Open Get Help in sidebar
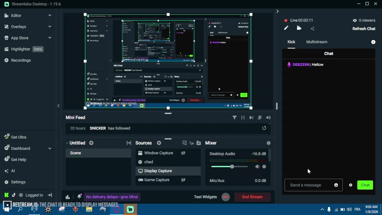This screenshot has height=215, width=382. pyautogui.click(x=19, y=159)
